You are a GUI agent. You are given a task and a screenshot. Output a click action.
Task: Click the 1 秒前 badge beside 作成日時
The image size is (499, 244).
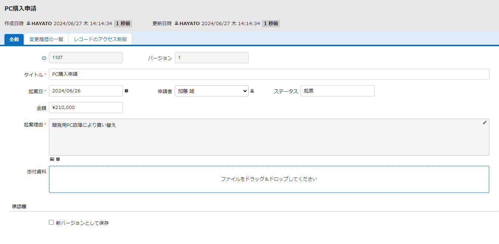coord(123,23)
